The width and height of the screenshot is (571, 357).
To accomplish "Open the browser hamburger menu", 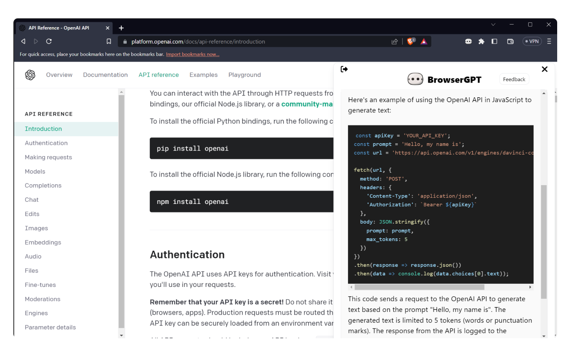I will [x=549, y=42].
